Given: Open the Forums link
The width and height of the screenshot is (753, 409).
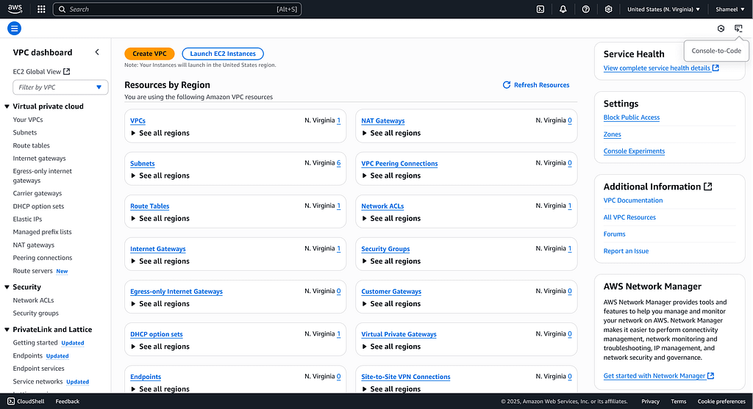Looking at the screenshot, I should 614,234.
